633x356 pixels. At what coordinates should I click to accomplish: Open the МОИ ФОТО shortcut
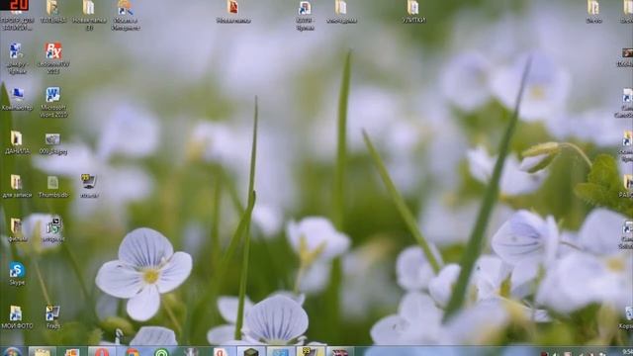[17, 317]
